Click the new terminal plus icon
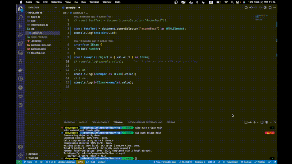The width and height of the screenshot is (292, 164). [x=255, y=122]
